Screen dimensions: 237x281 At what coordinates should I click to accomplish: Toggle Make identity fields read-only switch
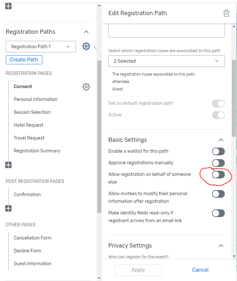218,213
